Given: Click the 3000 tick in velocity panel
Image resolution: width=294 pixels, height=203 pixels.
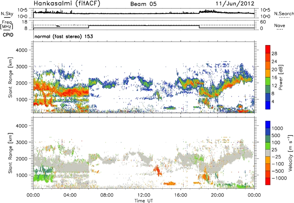Looking at the screenshot, I should (x=22, y=142).
